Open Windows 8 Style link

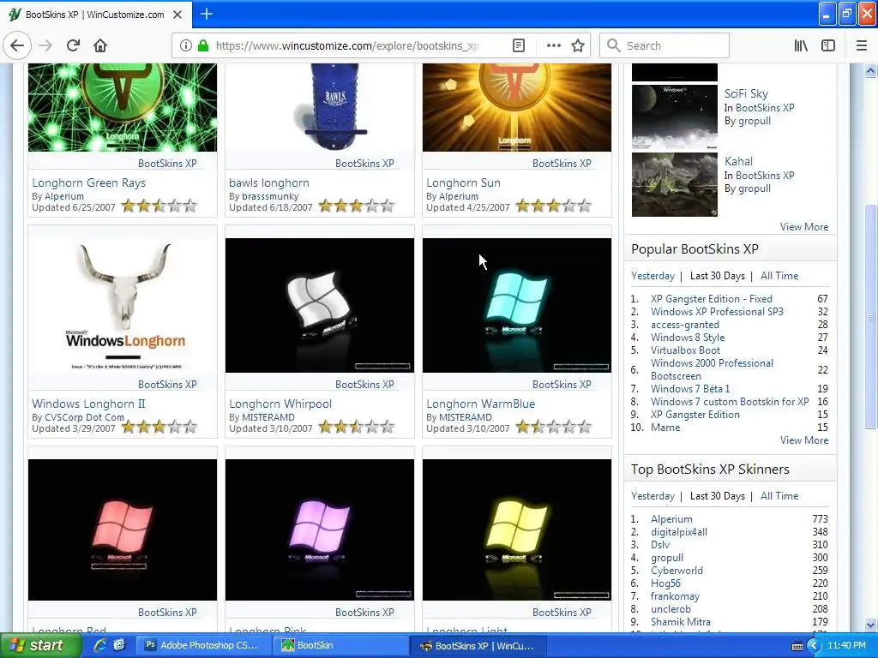click(x=688, y=338)
